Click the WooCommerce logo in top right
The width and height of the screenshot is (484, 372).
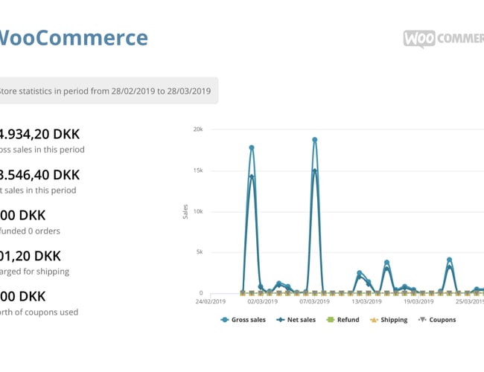point(444,38)
